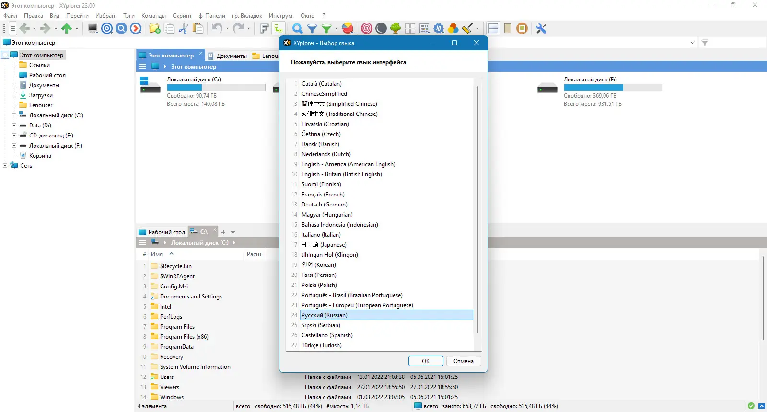The width and height of the screenshot is (767, 412).
Task: Open the Файл menu
Action: coord(10,16)
